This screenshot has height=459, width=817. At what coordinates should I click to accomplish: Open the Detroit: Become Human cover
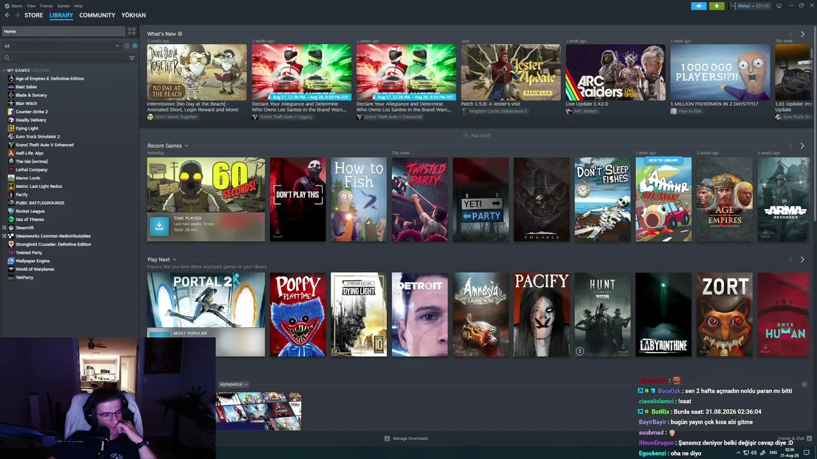point(419,314)
